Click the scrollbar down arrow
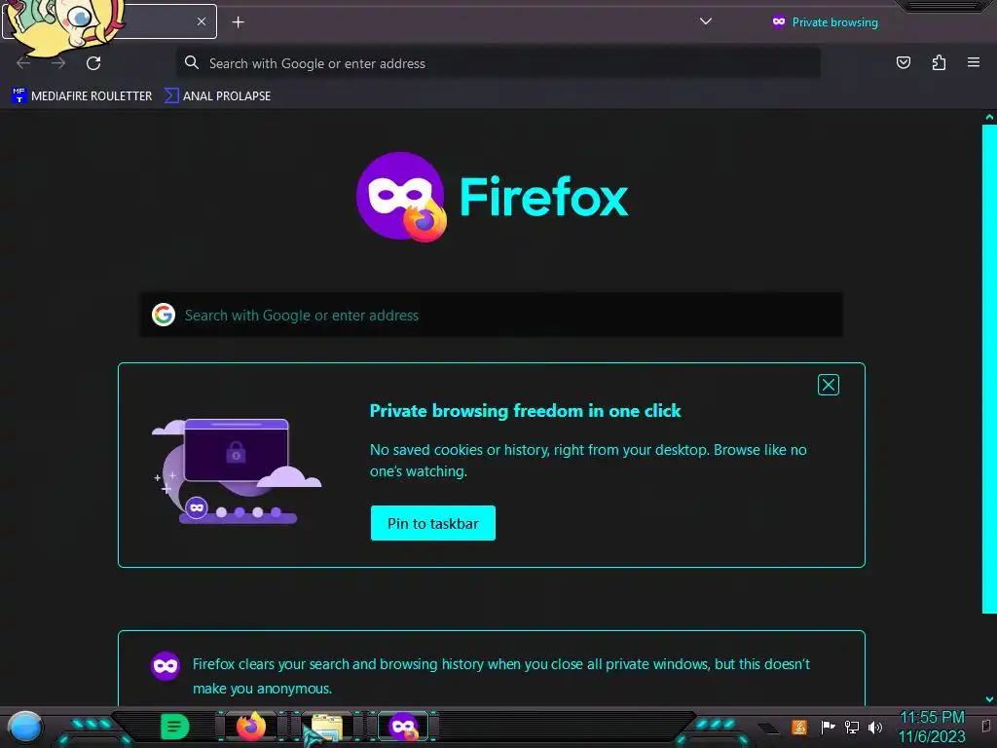The height and width of the screenshot is (748, 997). pyautogui.click(x=989, y=699)
